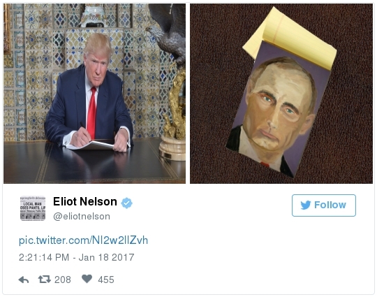Click the Eliot Nelson display name

[85, 202]
